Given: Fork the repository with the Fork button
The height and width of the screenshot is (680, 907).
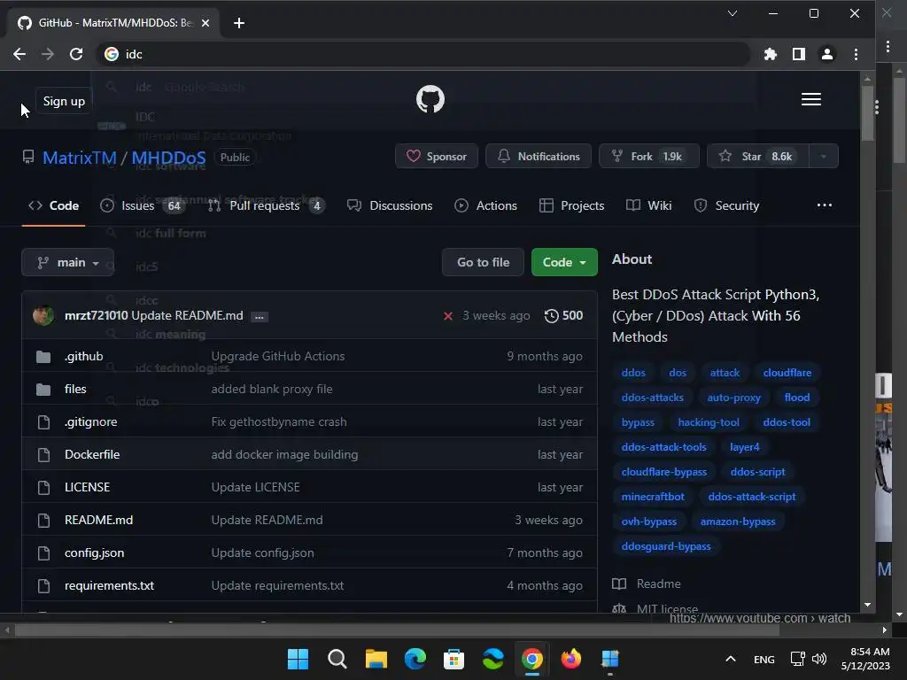Looking at the screenshot, I should [649, 156].
